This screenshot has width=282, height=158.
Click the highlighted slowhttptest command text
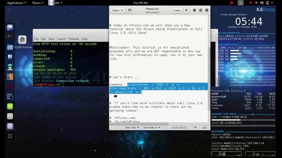[x=159, y=88]
